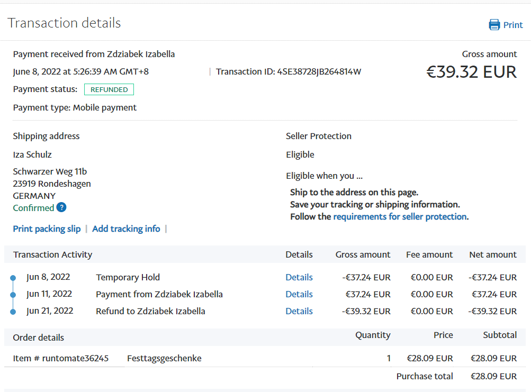
Task: Click the blue help icon beside Confirmed
Action: (x=61, y=207)
